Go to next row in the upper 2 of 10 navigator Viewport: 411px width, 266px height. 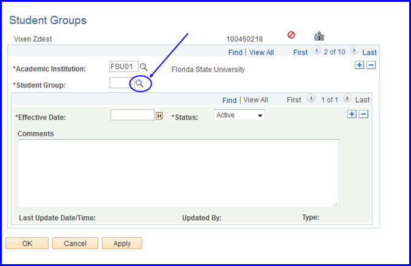[354, 52]
